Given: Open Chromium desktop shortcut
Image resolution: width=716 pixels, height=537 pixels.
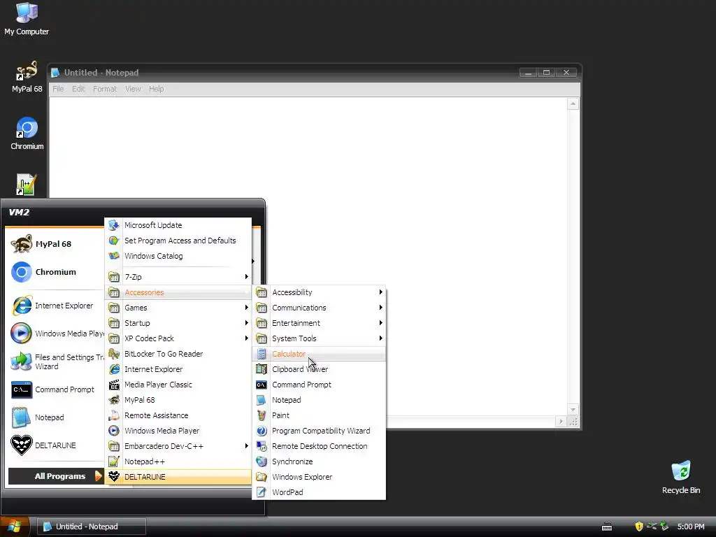Looking at the screenshot, I should pyautogui.click(x=27, y=134).
